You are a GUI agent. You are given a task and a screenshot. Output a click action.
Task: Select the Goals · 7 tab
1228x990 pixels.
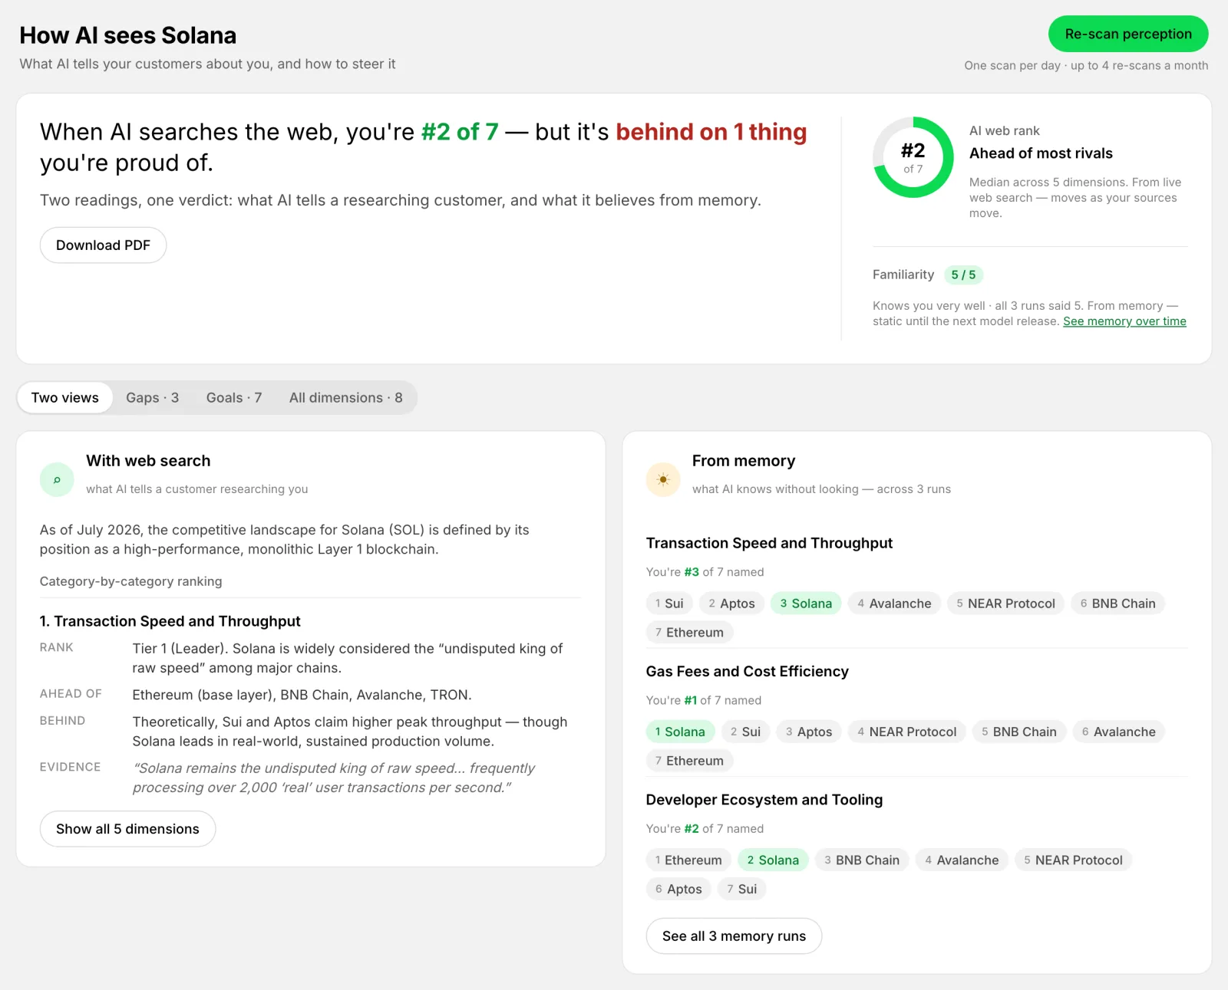point(234,397)
